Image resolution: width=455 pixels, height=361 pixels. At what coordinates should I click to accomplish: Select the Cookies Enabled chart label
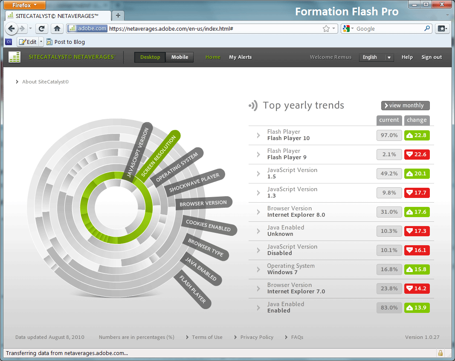point(209,226)
